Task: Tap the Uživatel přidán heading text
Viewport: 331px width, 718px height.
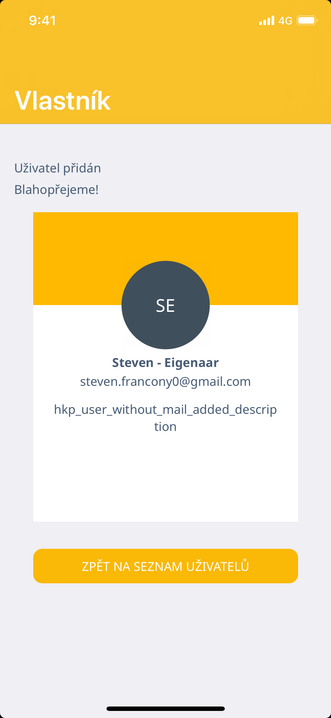Action: tap(58, 168)
